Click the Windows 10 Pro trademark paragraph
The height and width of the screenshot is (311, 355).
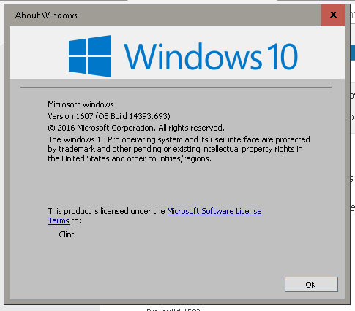pyautogui.click(x=179, y=149)
